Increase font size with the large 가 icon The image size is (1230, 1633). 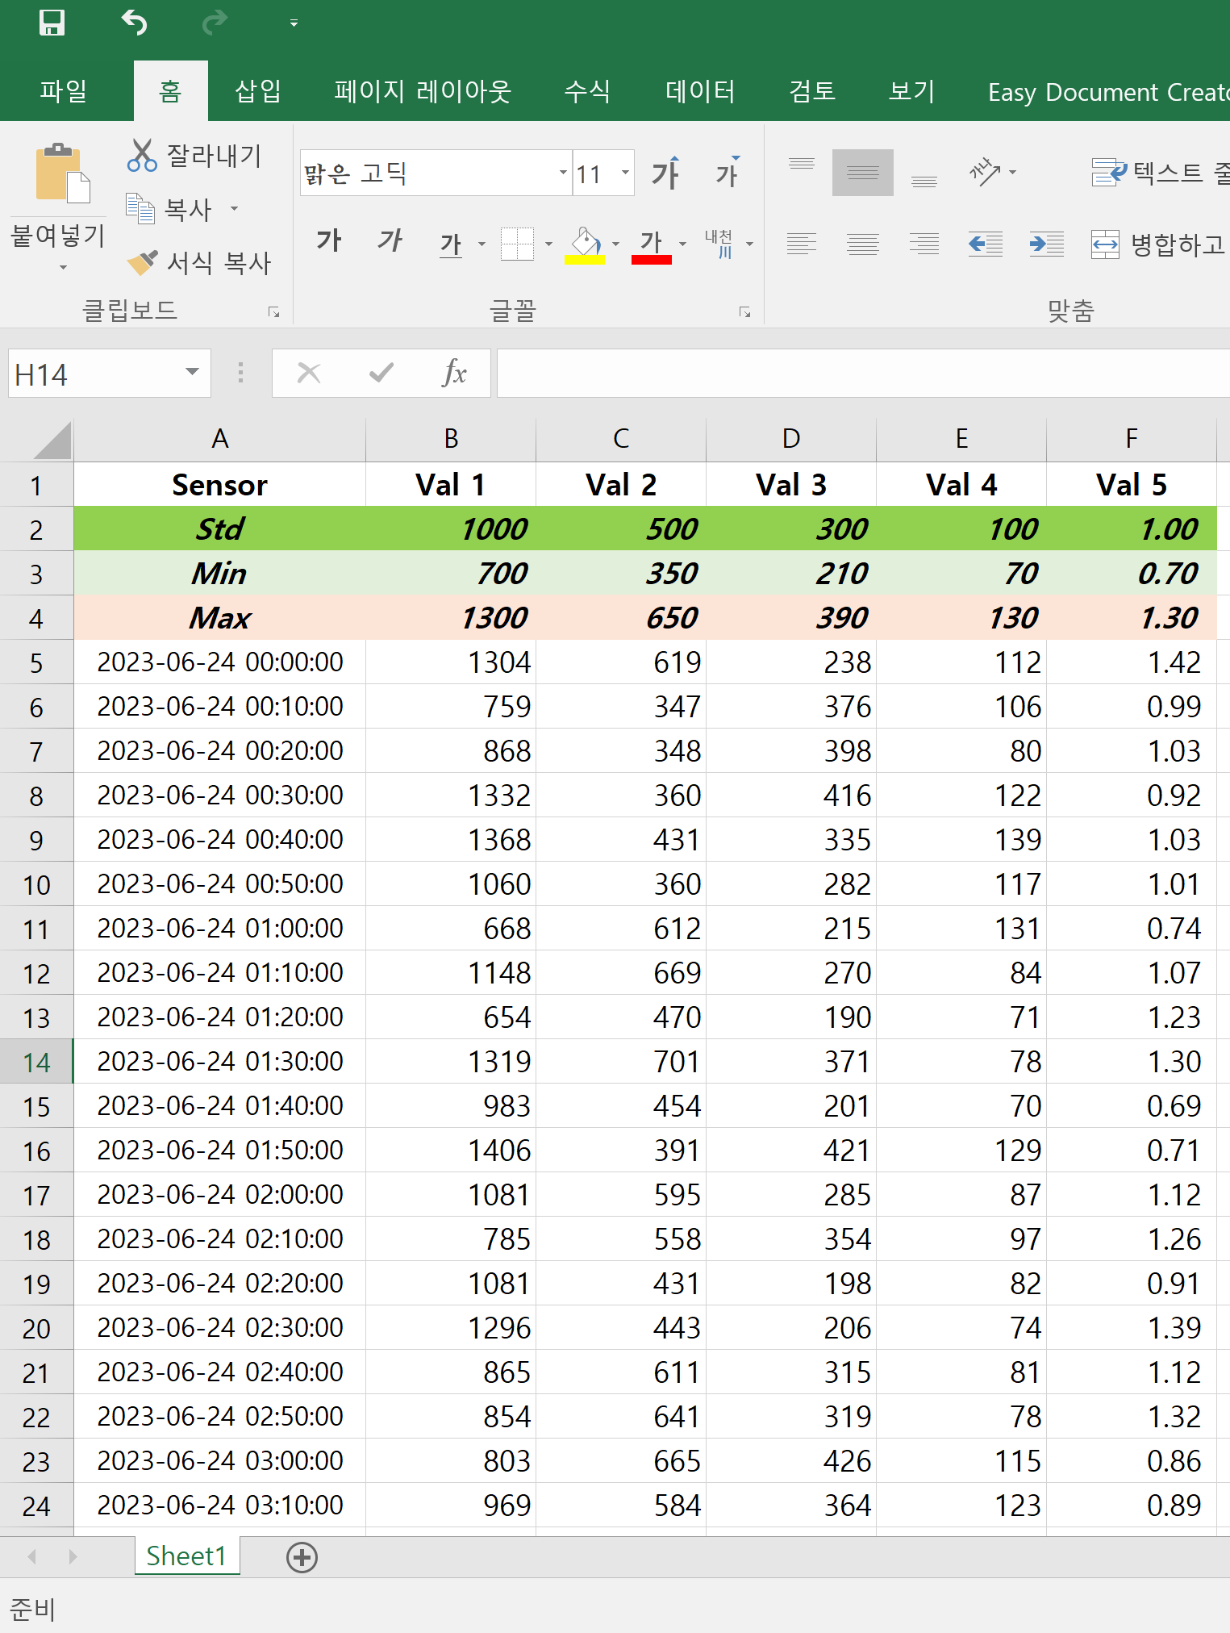click(x=666, y=173)
